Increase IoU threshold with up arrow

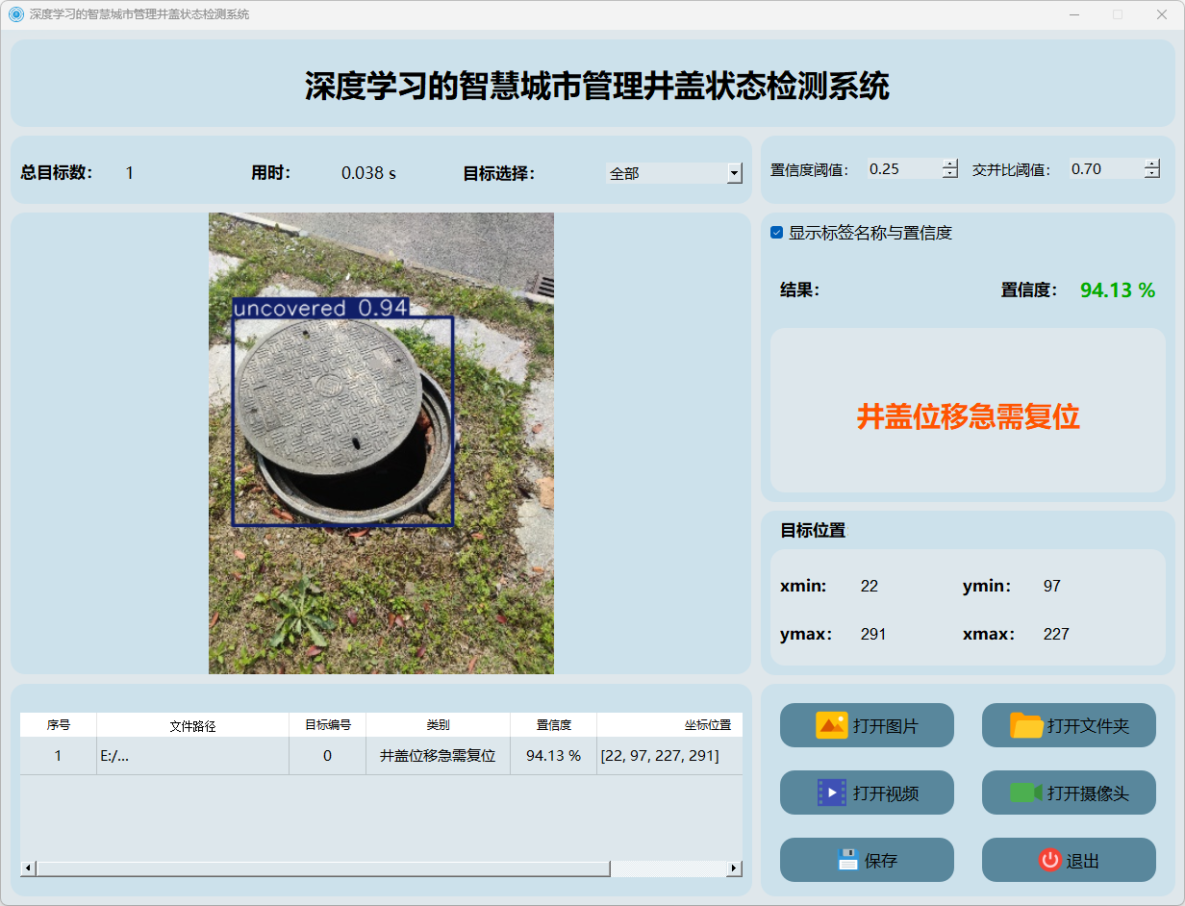[x=1152, y=164]
